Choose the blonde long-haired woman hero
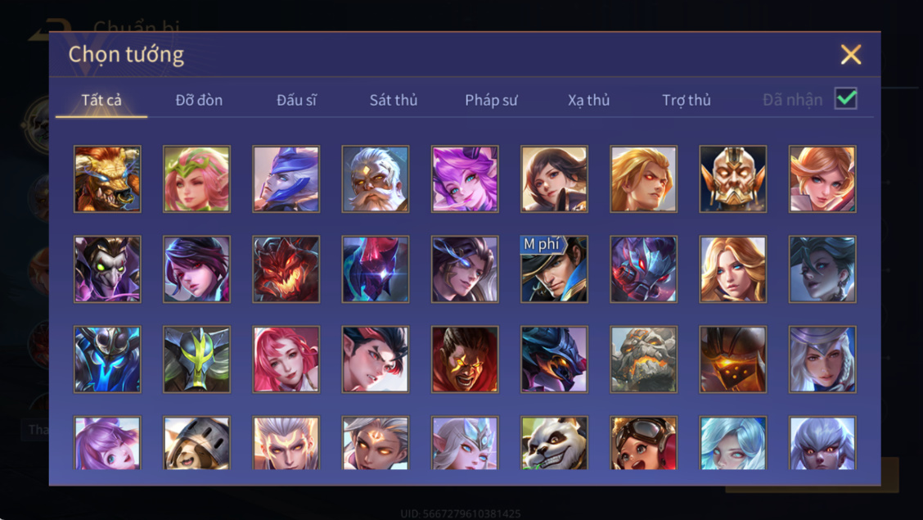 [733, 269]
